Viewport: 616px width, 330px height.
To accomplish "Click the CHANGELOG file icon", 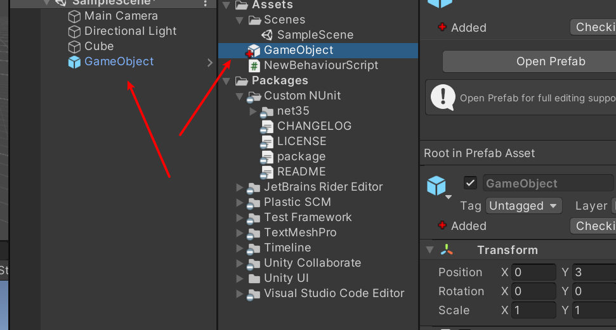I will click(266, 127).
